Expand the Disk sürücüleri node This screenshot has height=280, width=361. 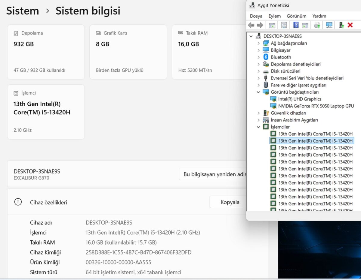258,71
